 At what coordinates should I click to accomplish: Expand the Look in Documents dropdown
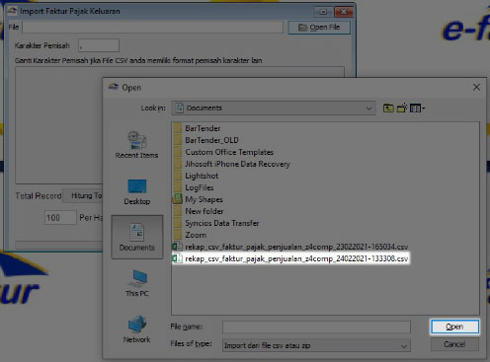click(274, 108)
